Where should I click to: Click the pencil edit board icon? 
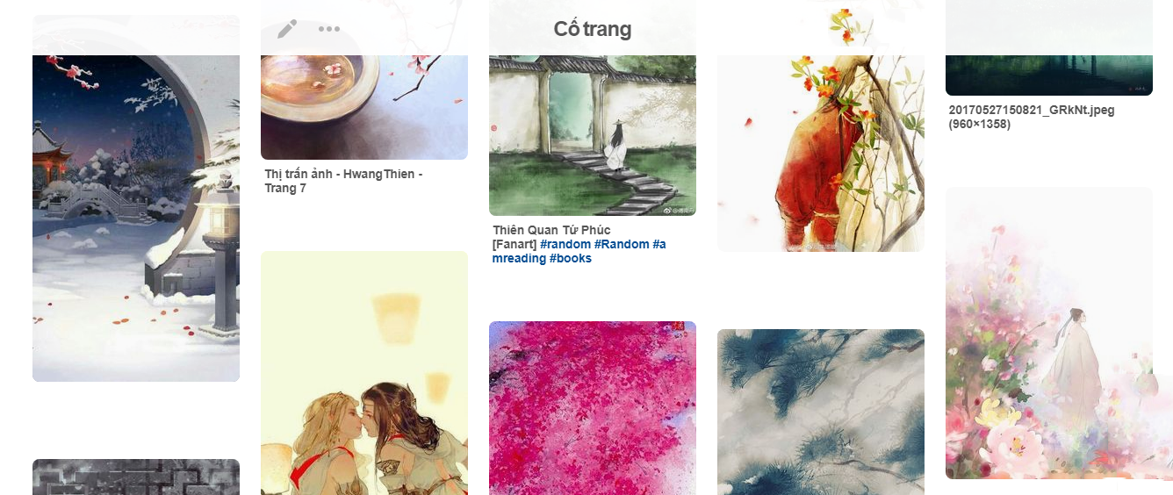click(x=287, y=29)
